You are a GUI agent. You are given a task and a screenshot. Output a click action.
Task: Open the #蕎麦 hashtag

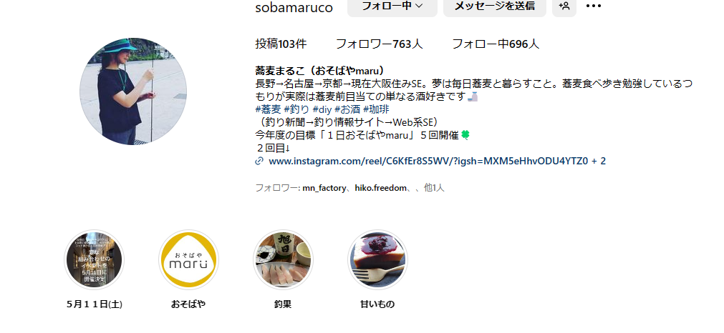point(268,109)
